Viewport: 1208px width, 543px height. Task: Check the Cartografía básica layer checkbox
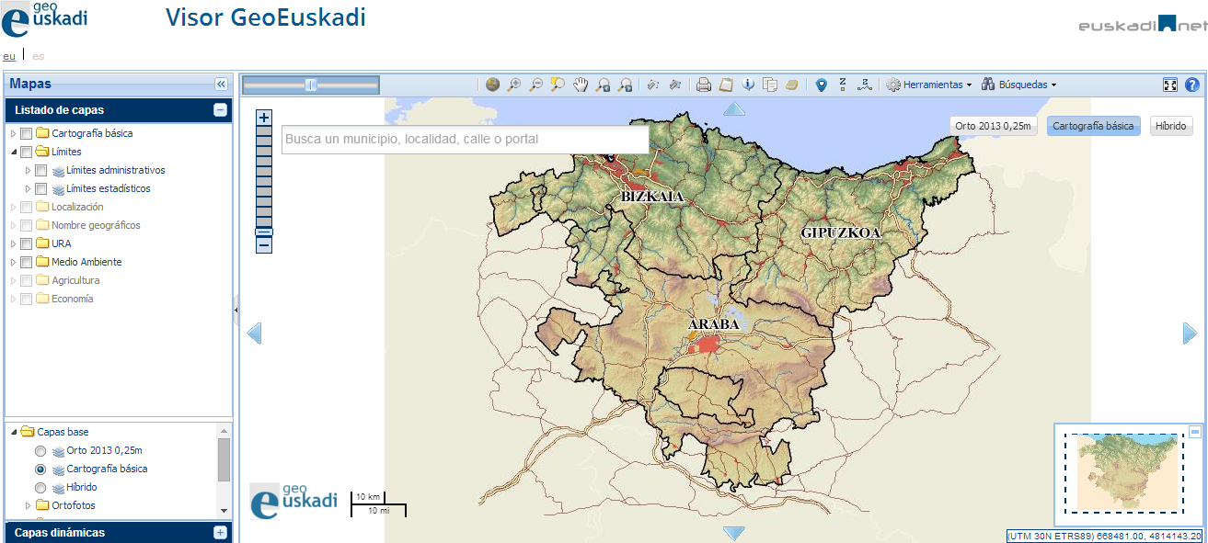tap(26, 134)
